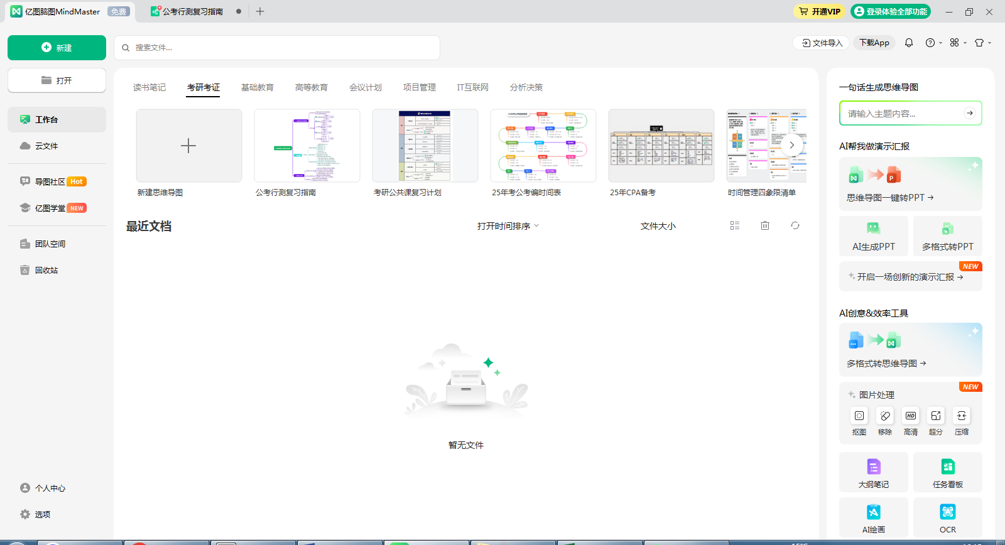Open the 25年考公考编时间表 template thumbnail
1005x545 pixels.
543,146
